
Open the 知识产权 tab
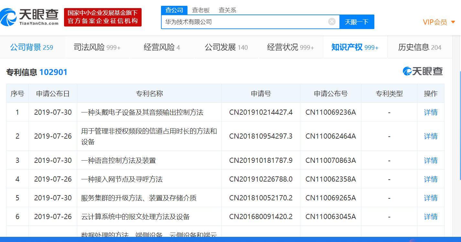[355, 47]
